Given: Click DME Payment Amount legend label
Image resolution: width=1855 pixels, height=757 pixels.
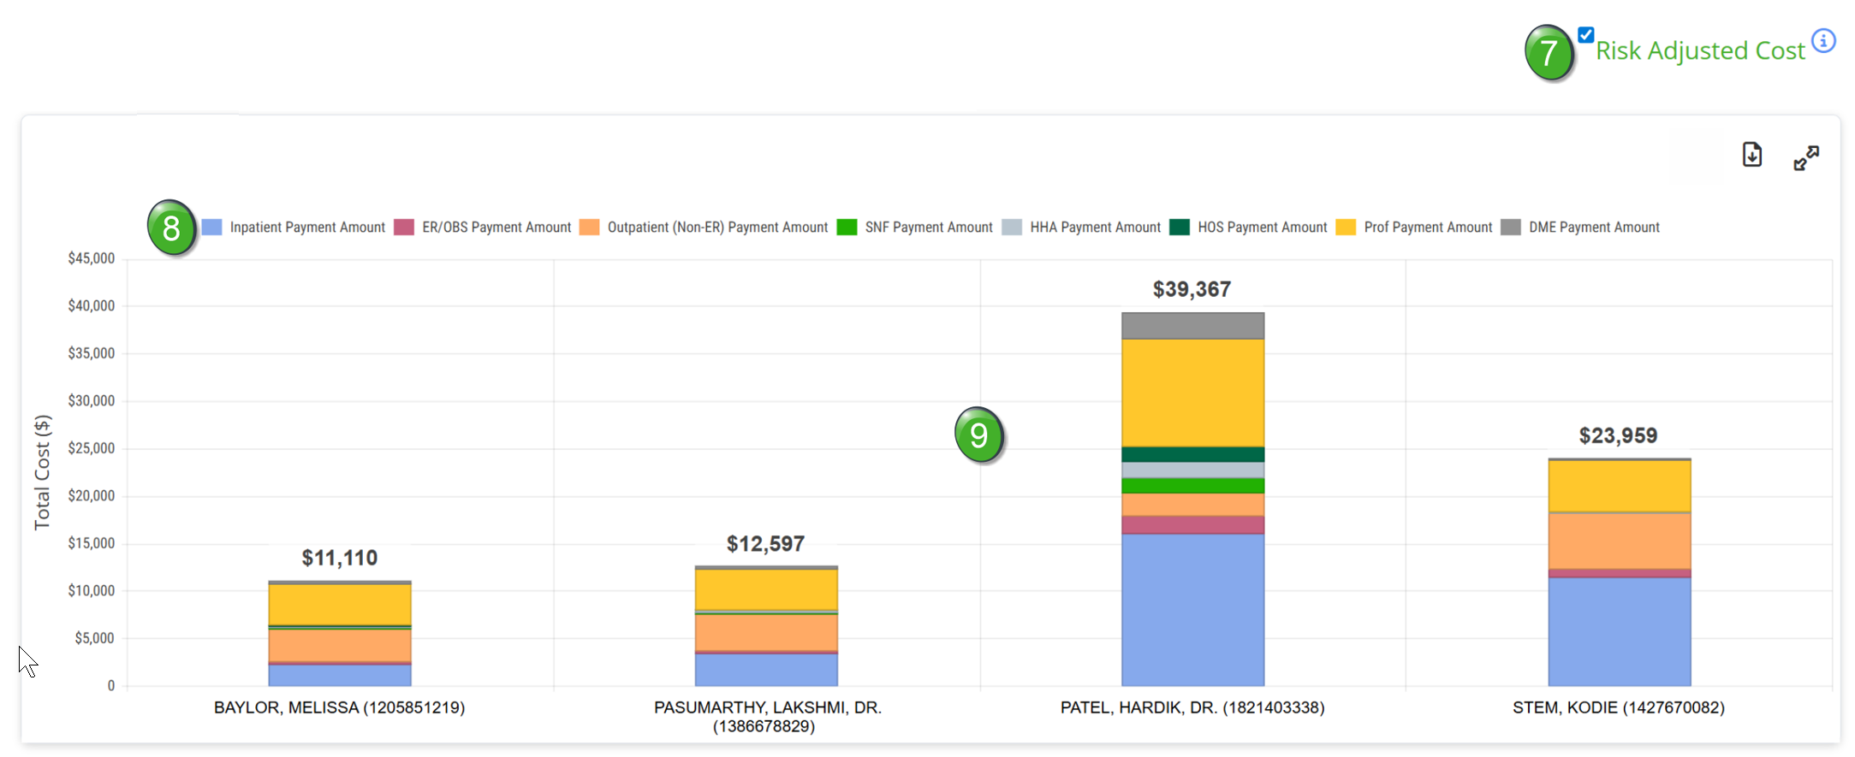Looking at the screenshot, I should 1593,228.
